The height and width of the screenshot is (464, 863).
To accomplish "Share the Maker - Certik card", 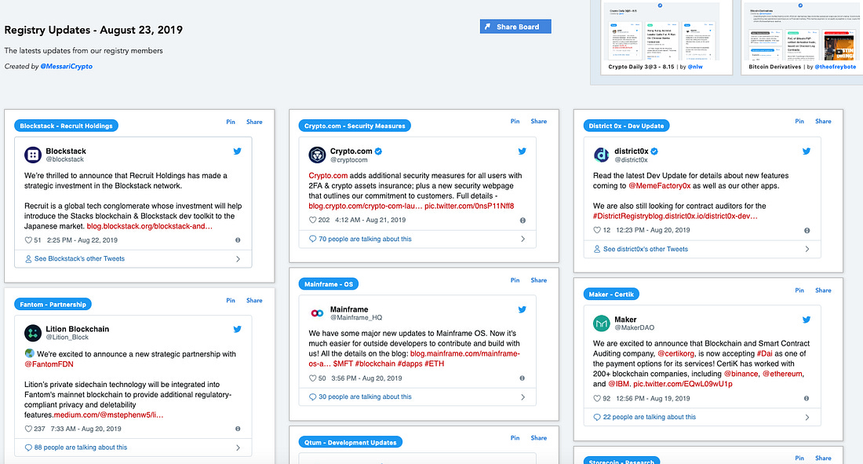I will (823, 290).
